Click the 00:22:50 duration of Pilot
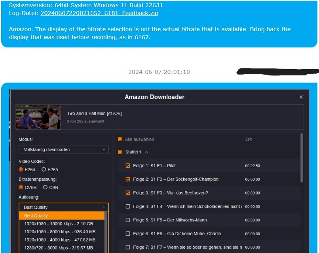The width and height of the screenshot is (319, 253). (253, 166)
